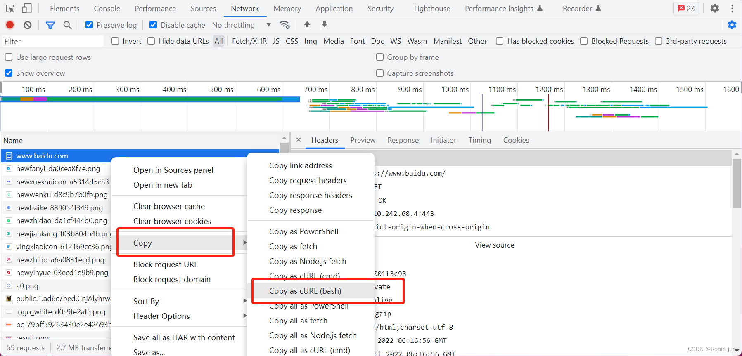Open network conditions wifi icon
Image resolution: width=742 pixels, height=356 pixels.
click(x=284, y=25)
